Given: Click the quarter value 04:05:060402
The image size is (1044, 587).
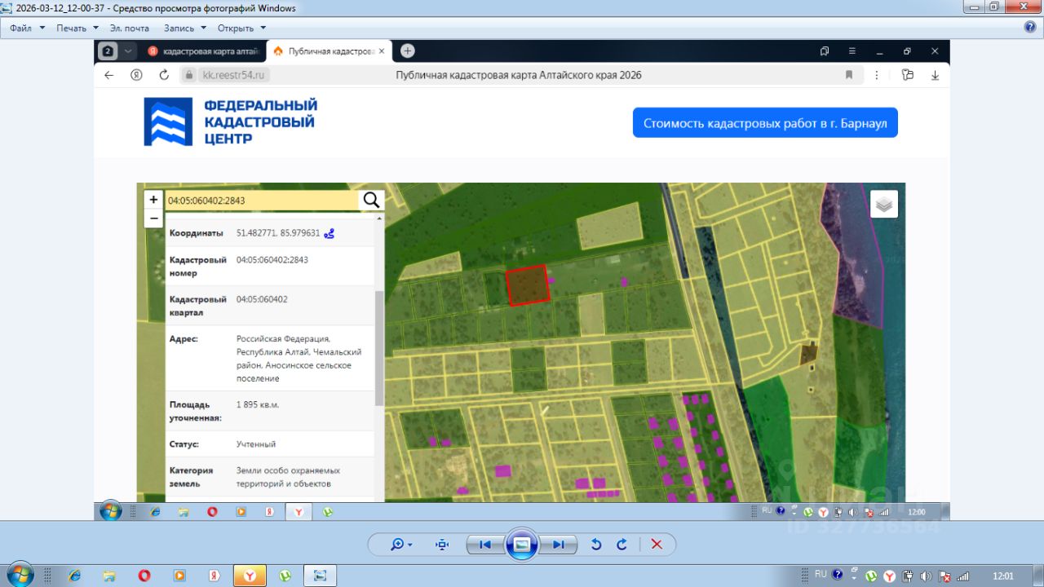Looking at the screenshot, I should (x=262, y=299).
